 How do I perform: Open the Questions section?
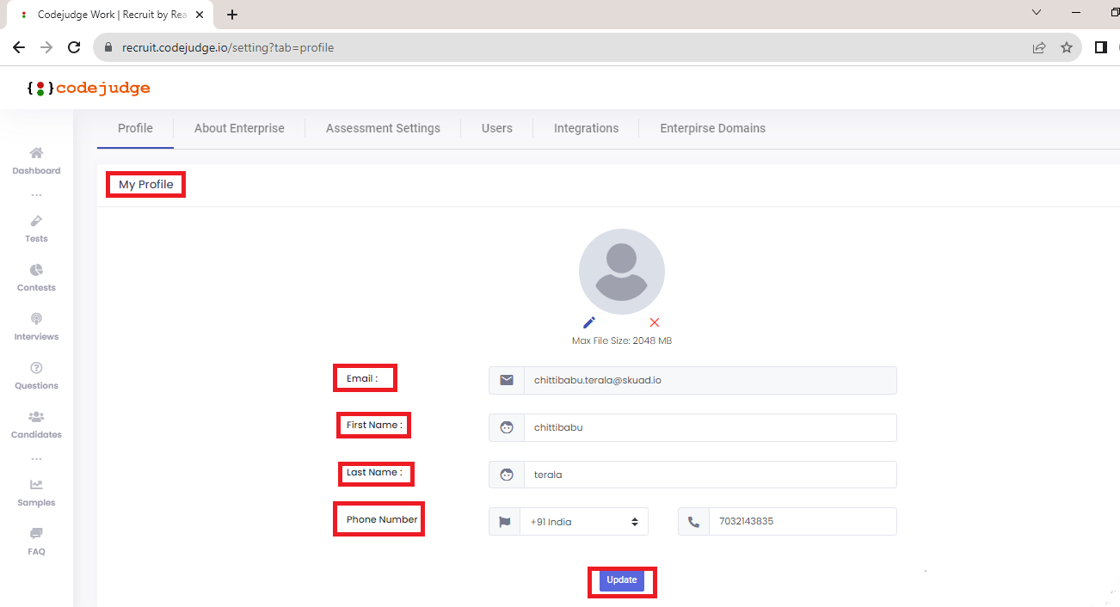tap(35, 375)
